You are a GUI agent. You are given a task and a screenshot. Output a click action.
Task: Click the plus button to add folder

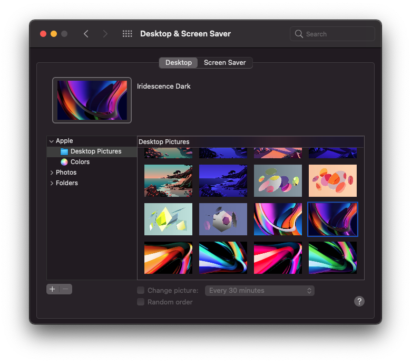[x=52, y=289]
